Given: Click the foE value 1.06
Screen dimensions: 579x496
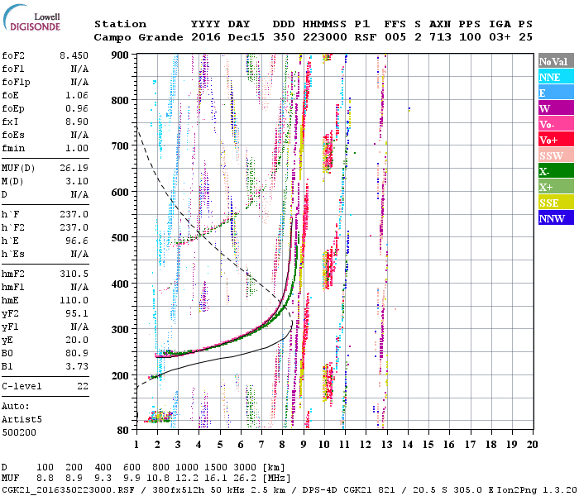Looking at the screenshot, I should 76,95.
